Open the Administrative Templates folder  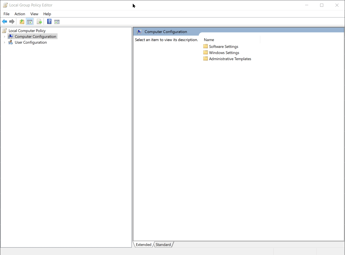(230, 59)
